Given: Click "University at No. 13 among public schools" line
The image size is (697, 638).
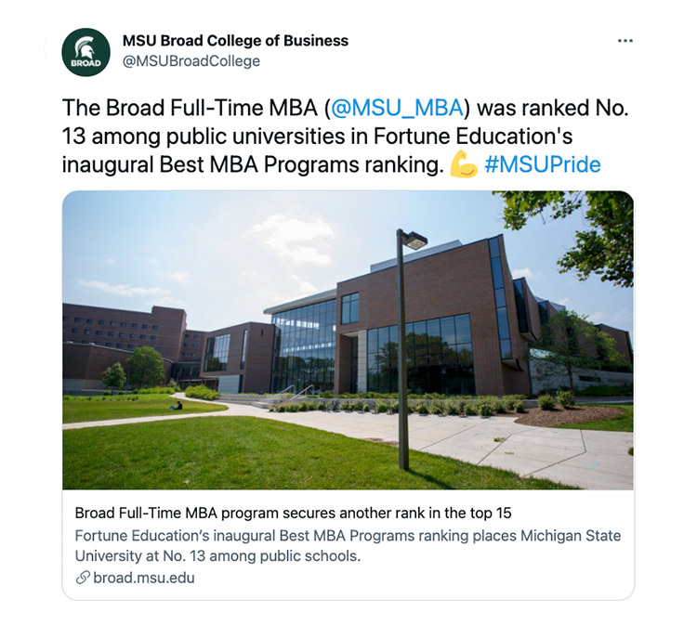Looking at the screenshot, I should (x=217, y=556).
